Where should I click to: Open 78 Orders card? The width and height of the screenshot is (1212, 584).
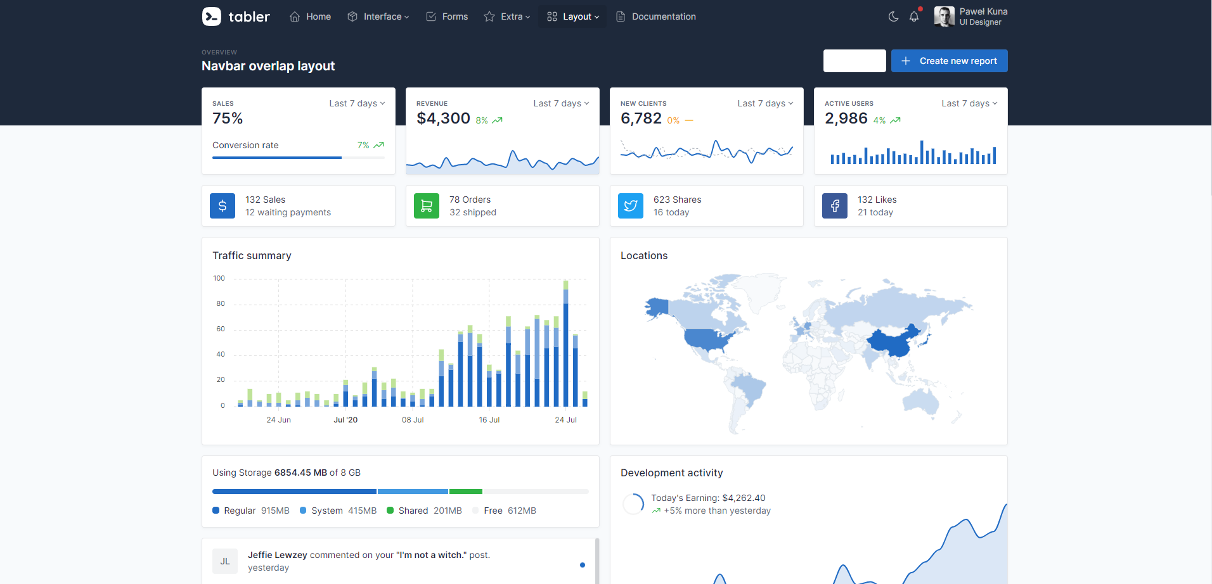(x=503, y=206)
